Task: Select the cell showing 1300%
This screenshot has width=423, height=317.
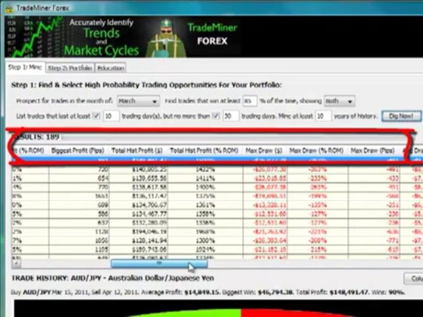Action: pyautogui.click(x=205, y=240)
